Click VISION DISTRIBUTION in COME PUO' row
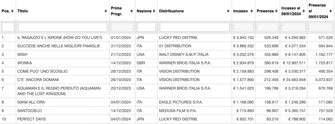This screenshot has width=335, height=124. [x=179, y=71]
